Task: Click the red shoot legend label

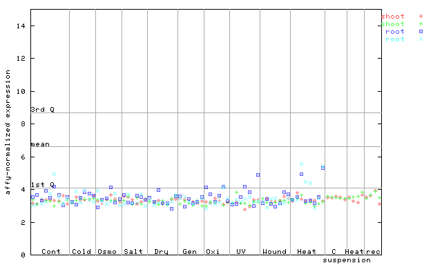Action: [x=393, y=17]
